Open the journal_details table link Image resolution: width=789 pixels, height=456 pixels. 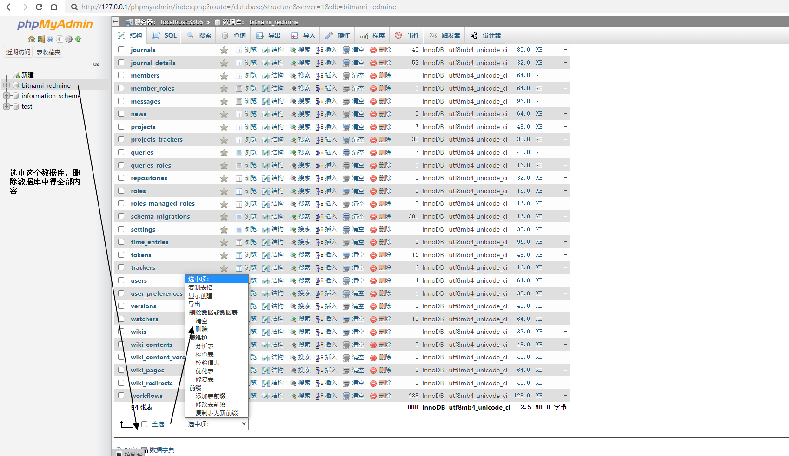(153, 63)
